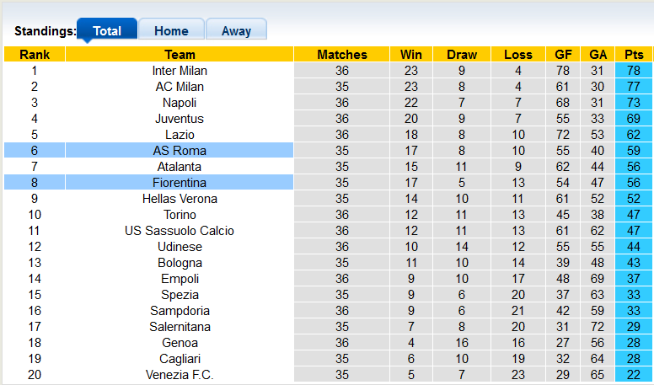Screen dimensions: 654x385
Task: Click the GF column header
Action: [x=563, y=54]
